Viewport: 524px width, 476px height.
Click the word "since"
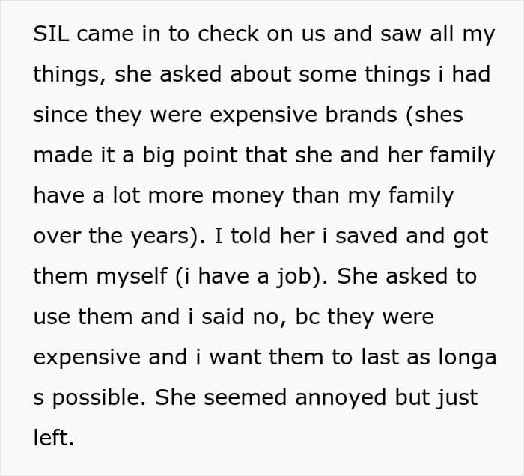click(58, 115)
